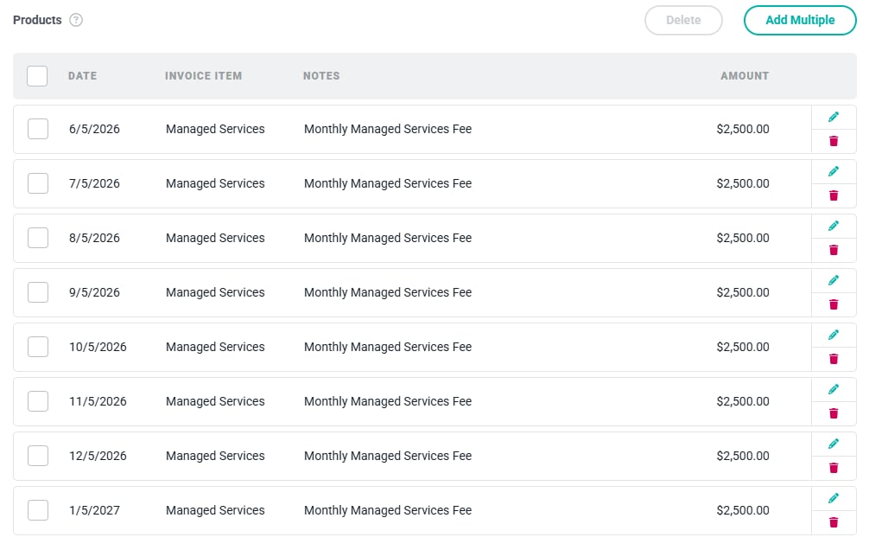Mark the 12/5/2026 row checkbox
The image size is (869, 537).
coord(38,456)
